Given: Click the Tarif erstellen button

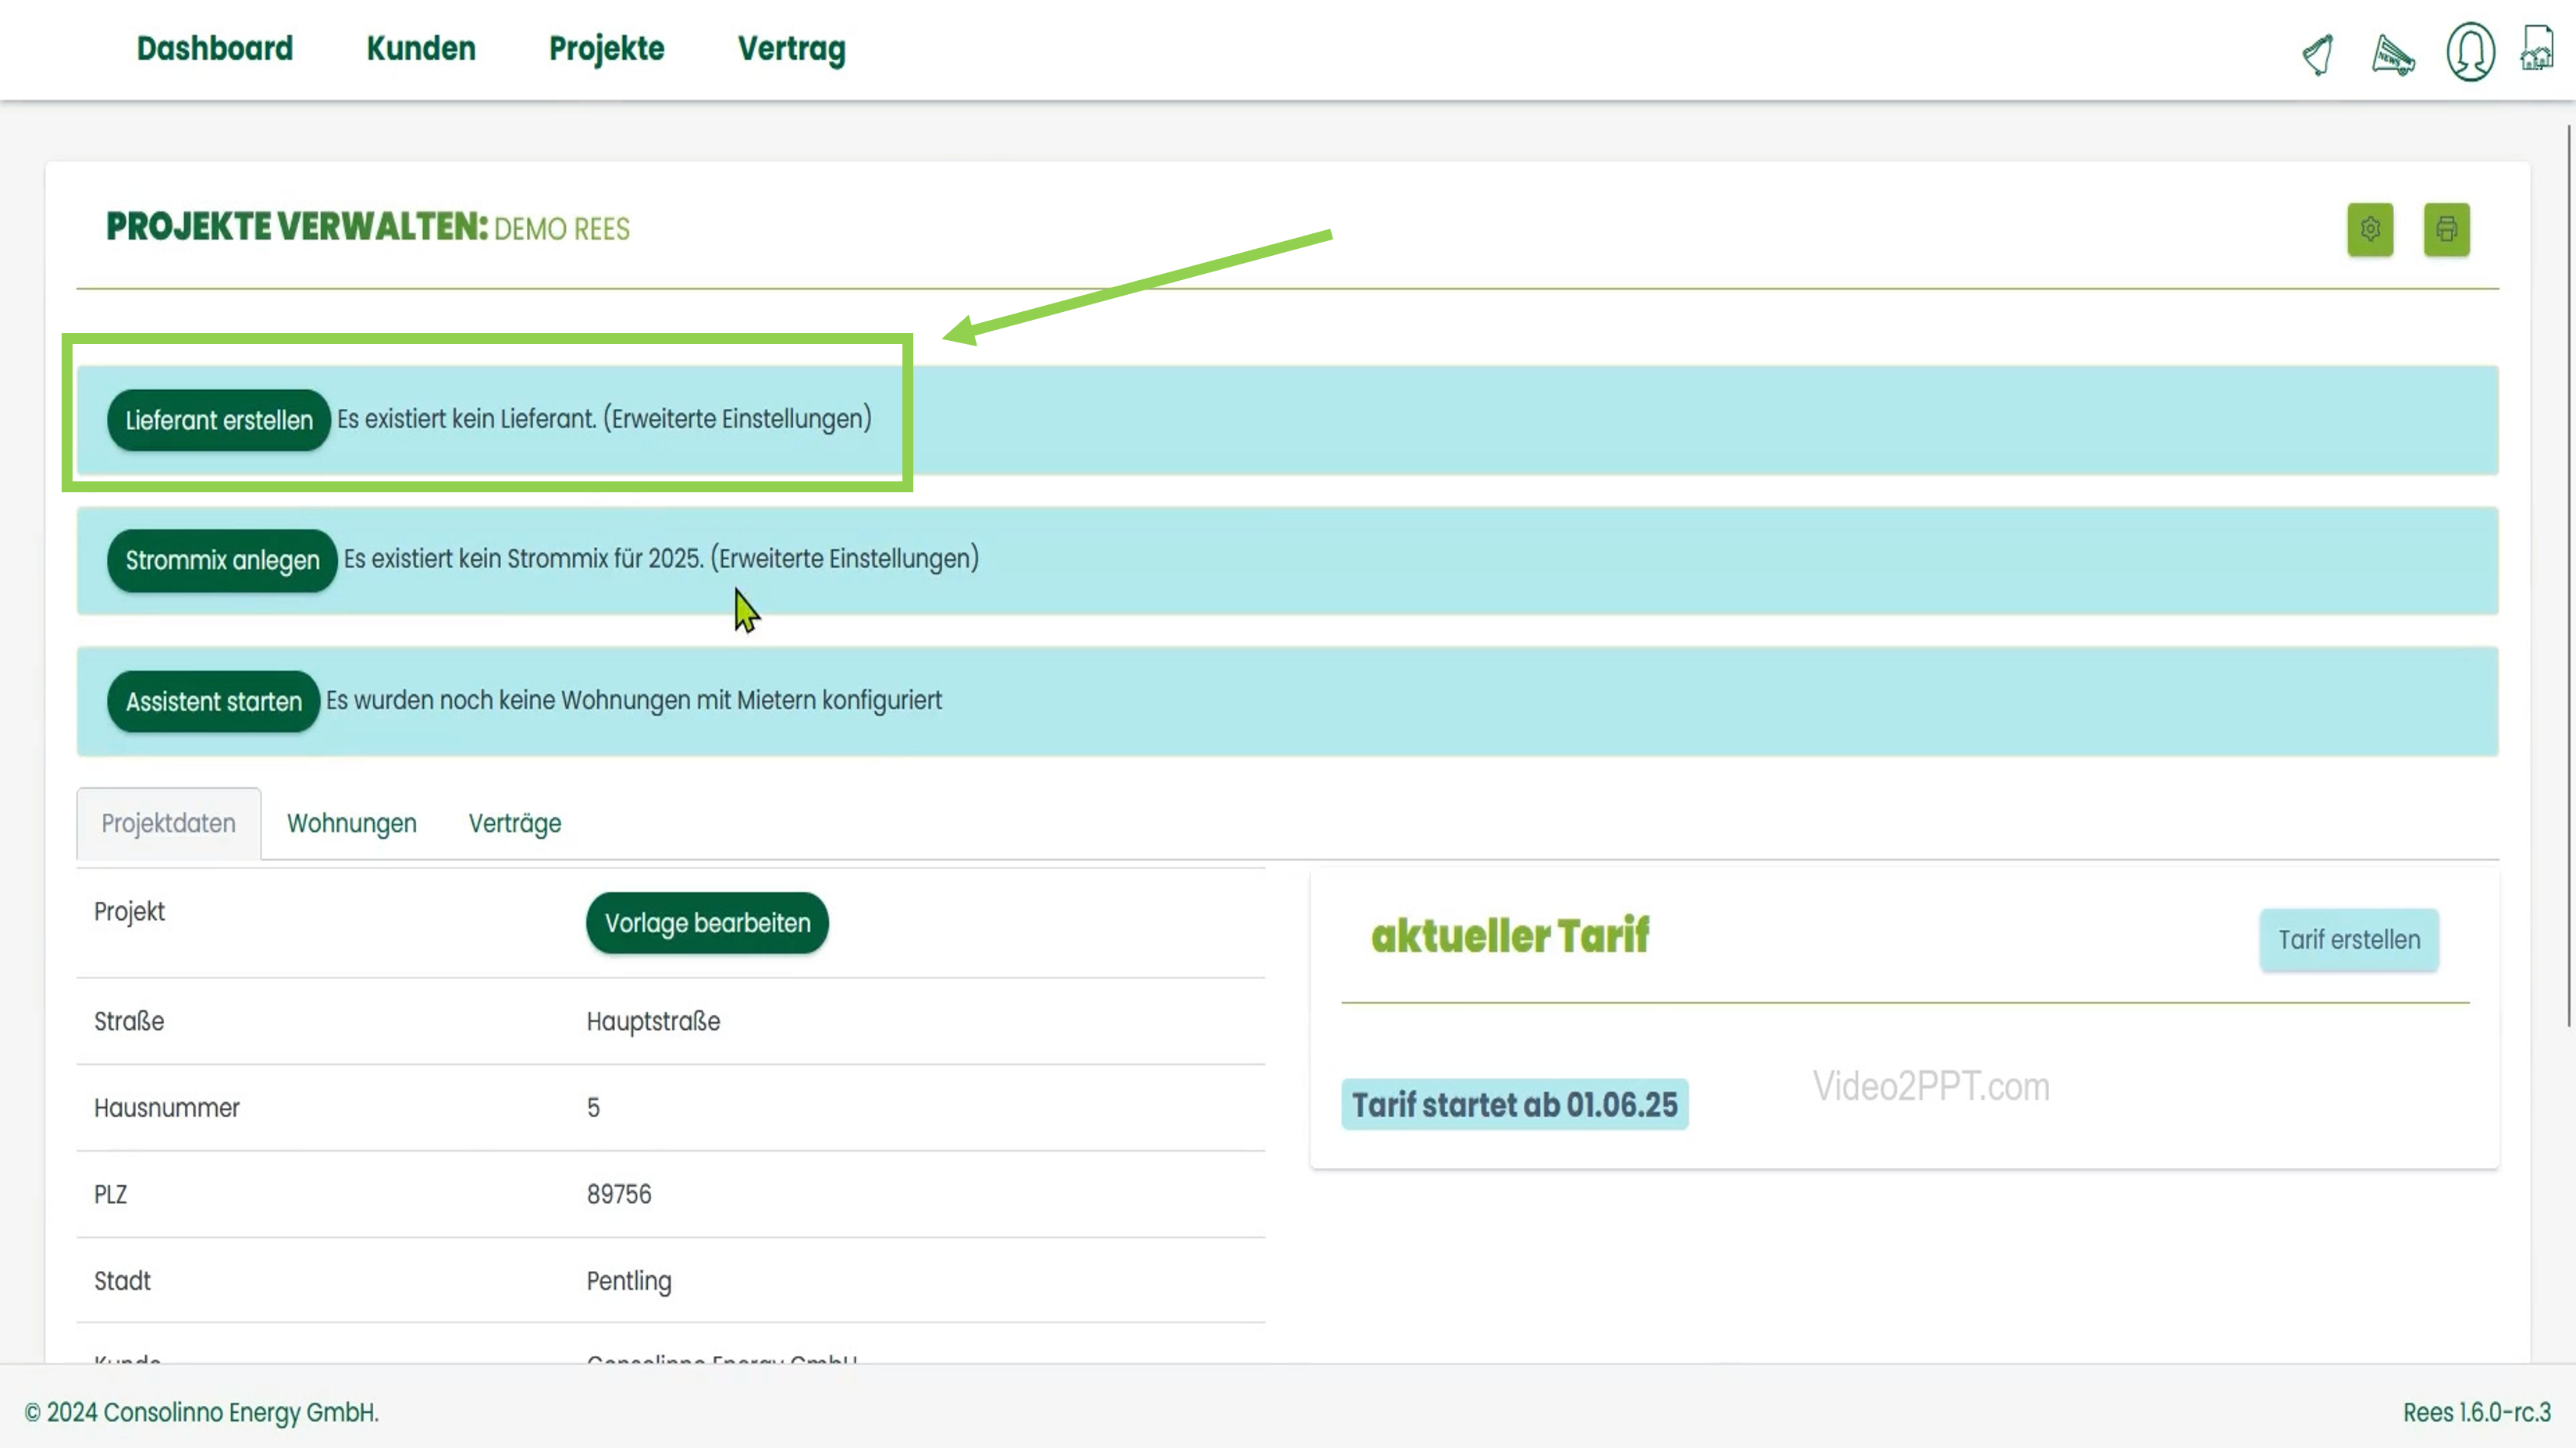Looking at the screenshot, I should 2349,939.
